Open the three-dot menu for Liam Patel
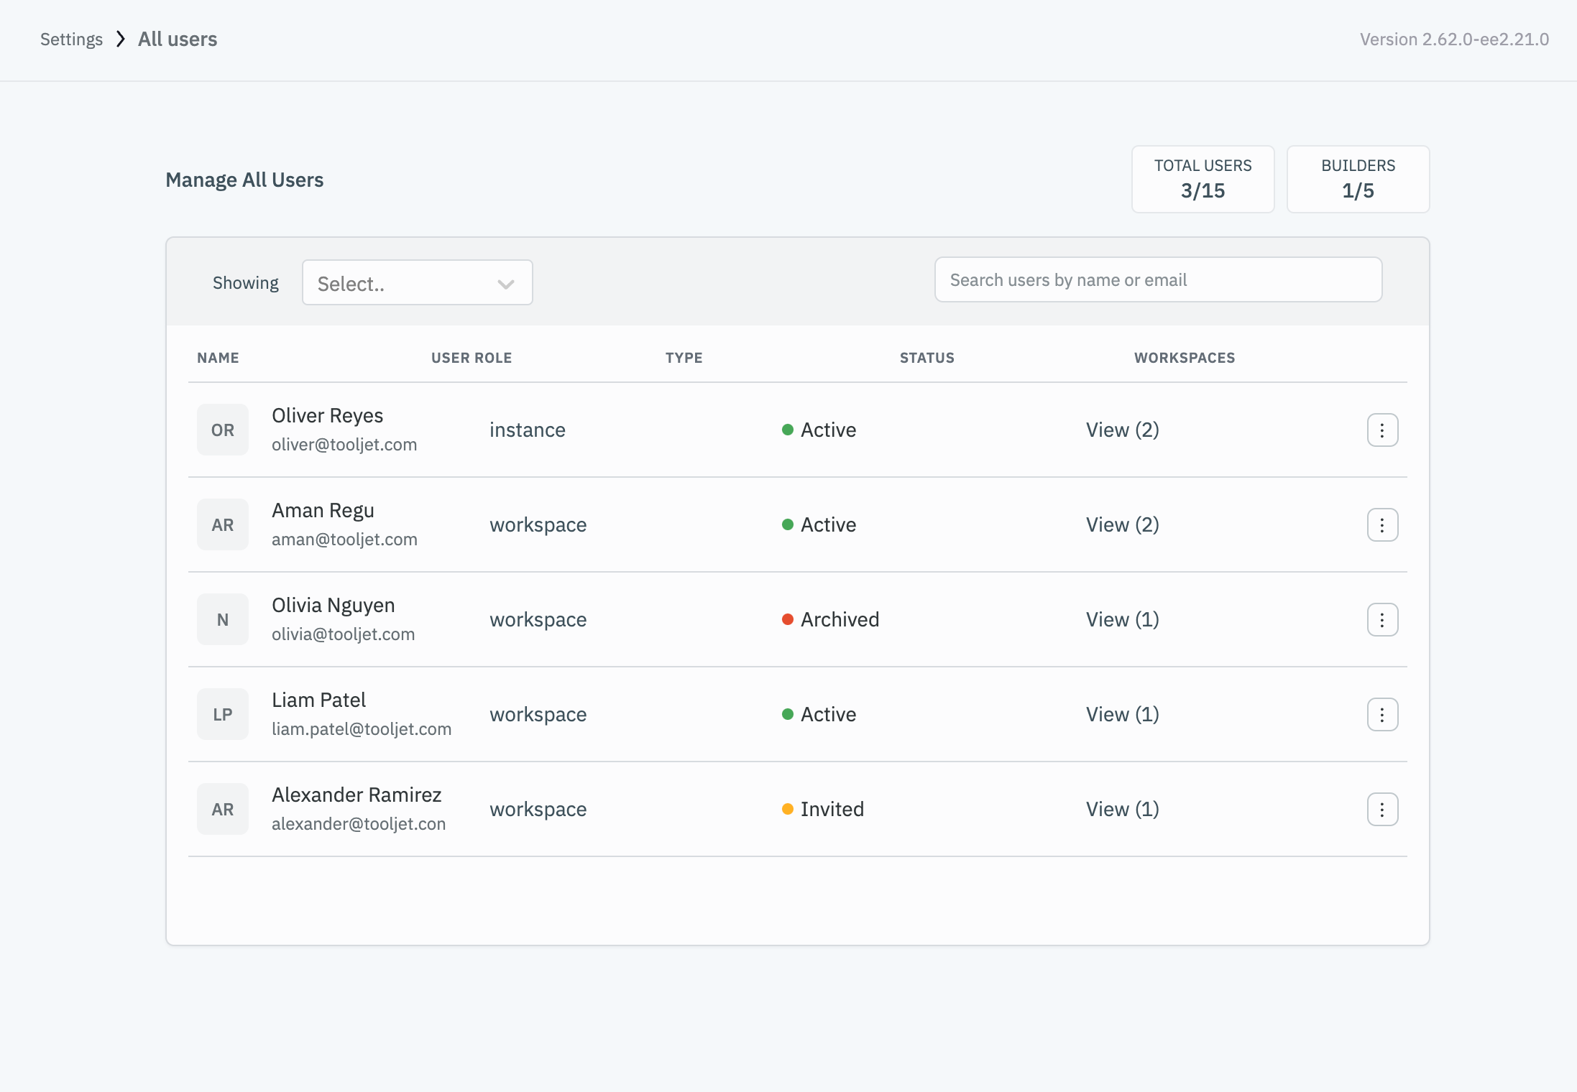 tap(1381, 714)
